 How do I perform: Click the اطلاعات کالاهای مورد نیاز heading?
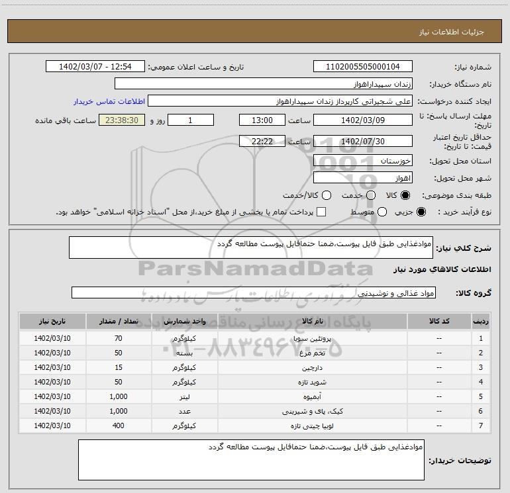[442, 269]
